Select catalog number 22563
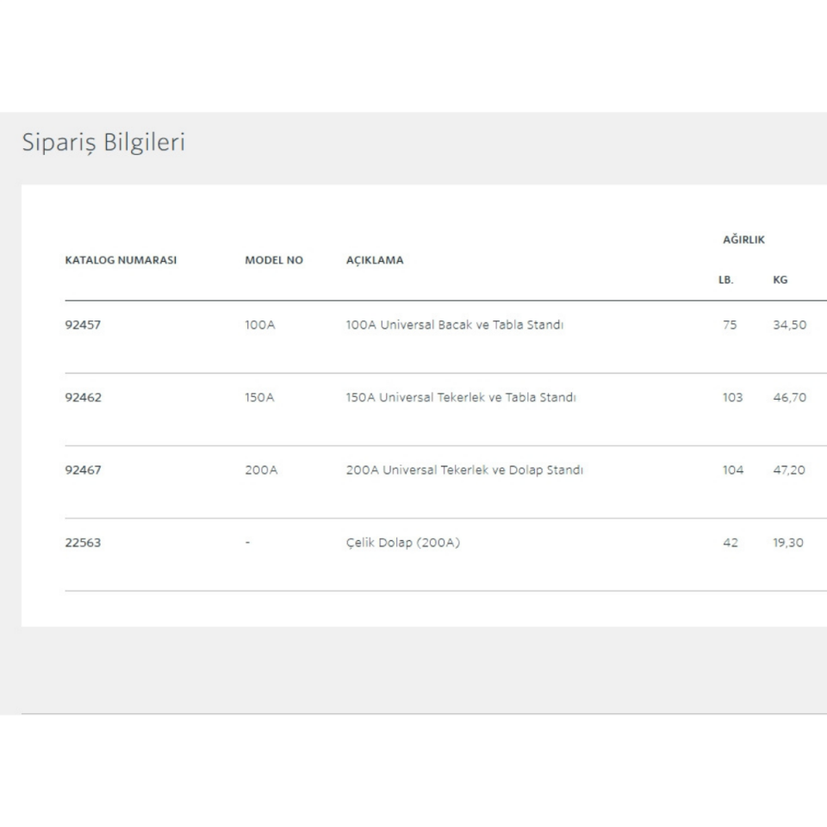Image resolution: width=827 pixels, height=827 pixels. [83, 543]
